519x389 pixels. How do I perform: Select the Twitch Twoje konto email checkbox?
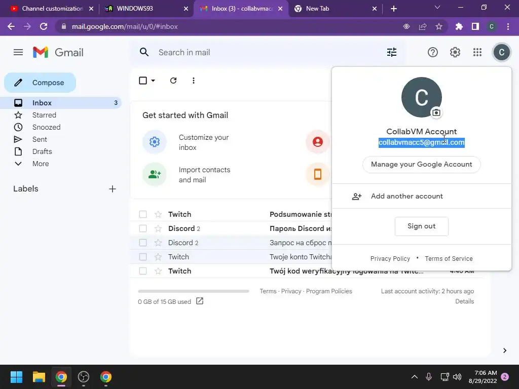[143, 257]
